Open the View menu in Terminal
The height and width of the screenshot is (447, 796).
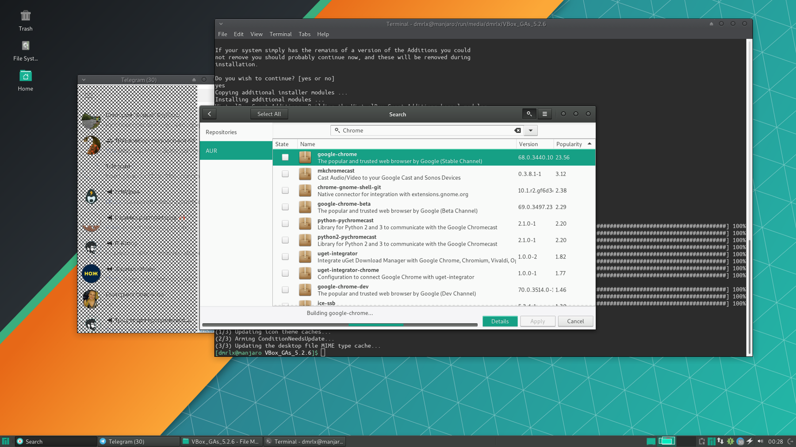pos(256,34)
